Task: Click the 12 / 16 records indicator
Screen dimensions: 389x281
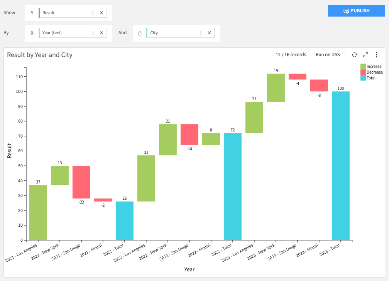Action: (x=291, y=55)
